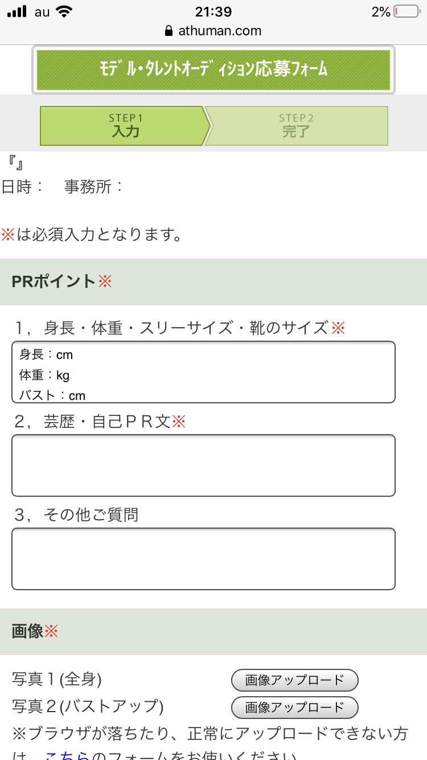Click 画像アップロード button for 写真1 (全身)

[294, 680]
